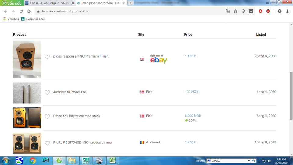Click the browser reload icon
The height and width of the screenshot is (165, 293).
point(21,11)
